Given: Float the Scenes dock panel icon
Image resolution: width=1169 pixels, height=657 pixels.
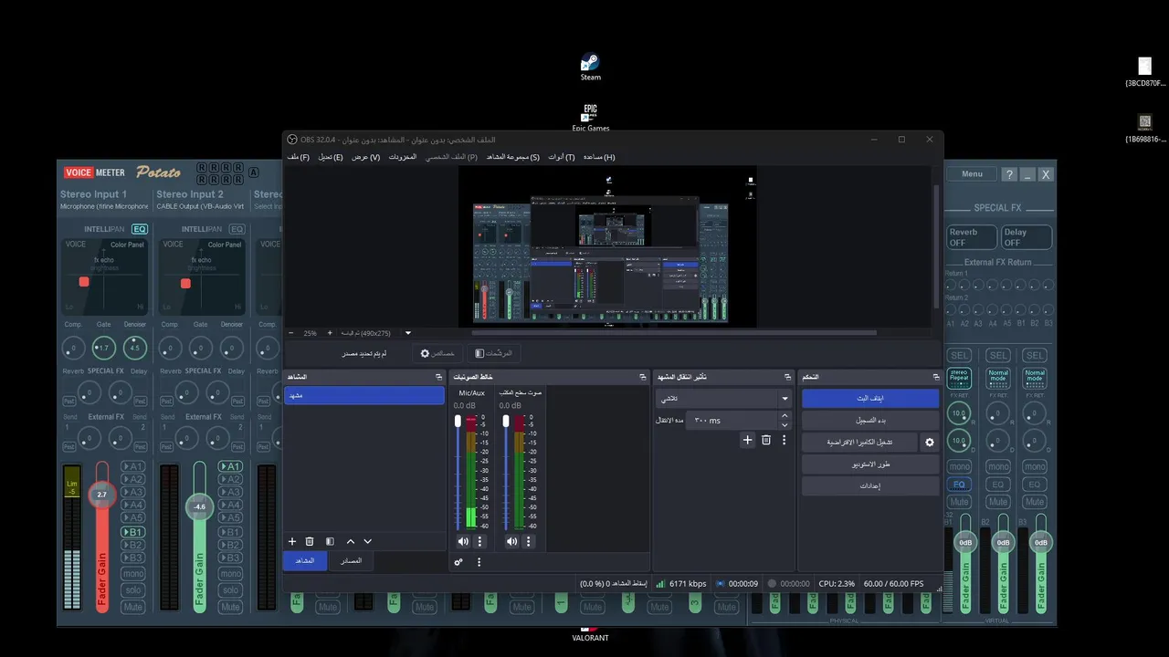Looking at the screenshot, I should (x=438, y=377).
